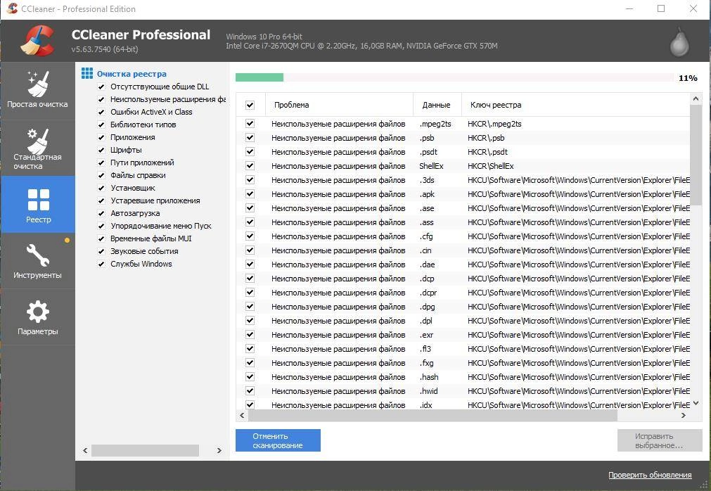
Task: Click results horizontal scroll right arrow
Action: pos(684,415)
